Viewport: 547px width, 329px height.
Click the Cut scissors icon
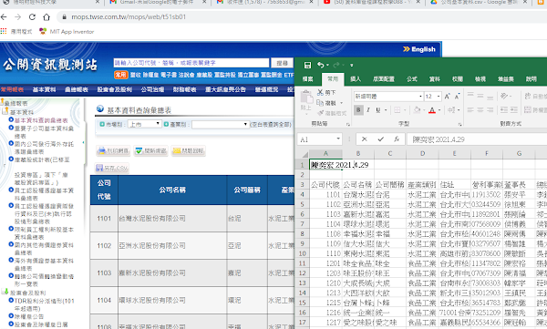[320, 92]
